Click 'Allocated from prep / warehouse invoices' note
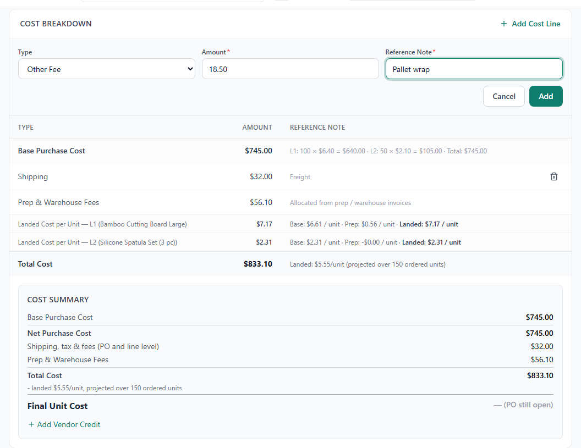581x448 pixels. coord(350,203)
